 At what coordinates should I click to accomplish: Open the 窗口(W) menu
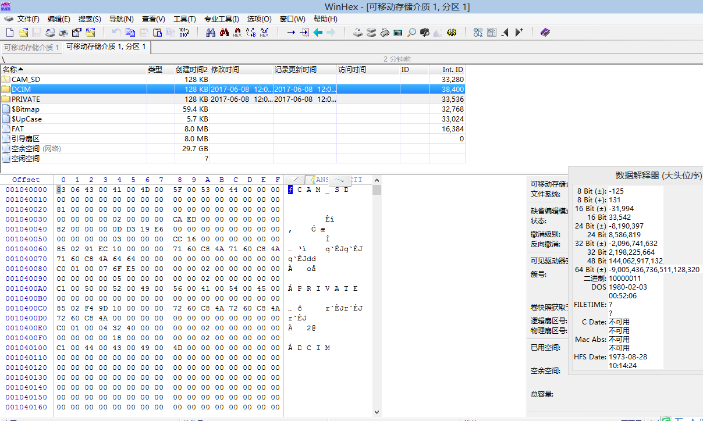(292, 19)
